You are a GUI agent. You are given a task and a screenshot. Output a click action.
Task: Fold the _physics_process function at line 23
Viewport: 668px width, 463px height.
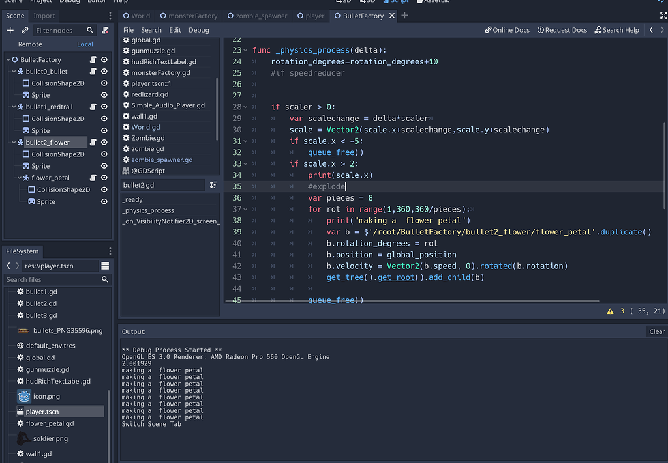coord(245,51)
